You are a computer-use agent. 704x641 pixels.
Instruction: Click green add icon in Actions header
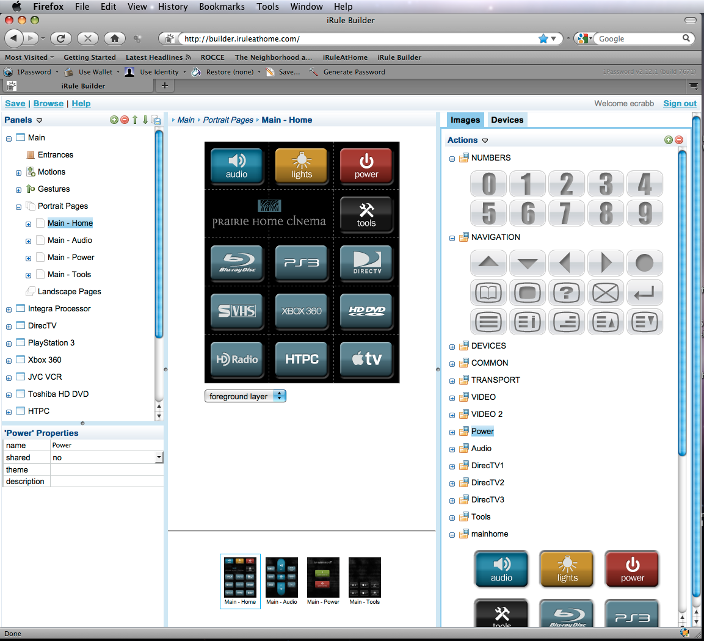[669, 140]
